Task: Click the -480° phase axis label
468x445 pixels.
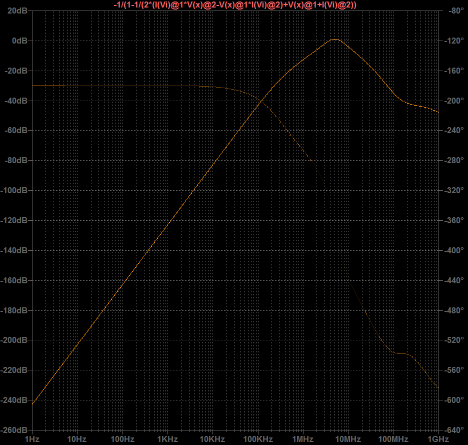Action: pyautogui.click(x=454, y=310)
